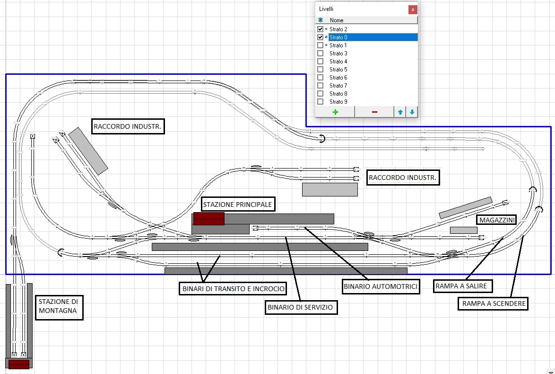Add a new layer with green plus
The image size is (555, 374).
pyautogui.click(x=335, y=112)
